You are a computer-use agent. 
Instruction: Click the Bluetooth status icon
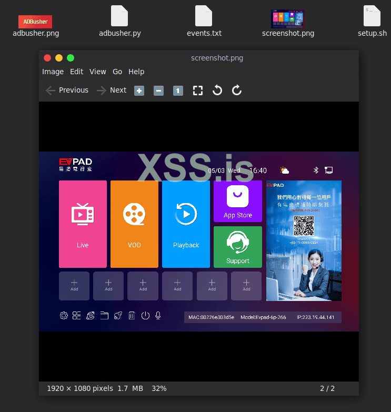316,170
